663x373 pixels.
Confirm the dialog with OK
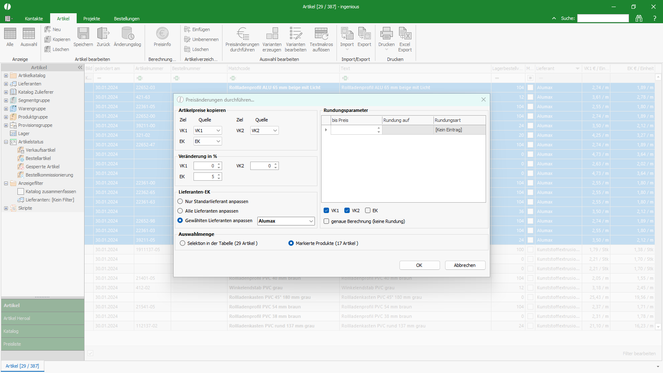(x=419, y=265)
